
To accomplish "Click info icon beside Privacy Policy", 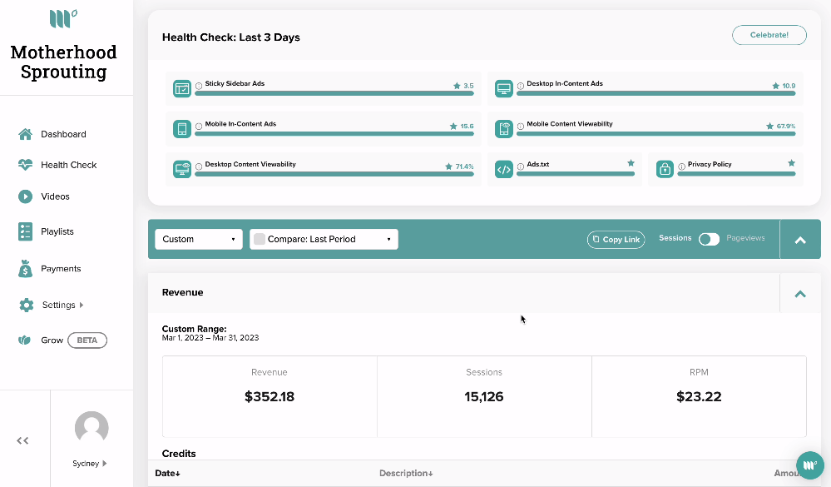I will pyautogui.click(x=681, y=166).
